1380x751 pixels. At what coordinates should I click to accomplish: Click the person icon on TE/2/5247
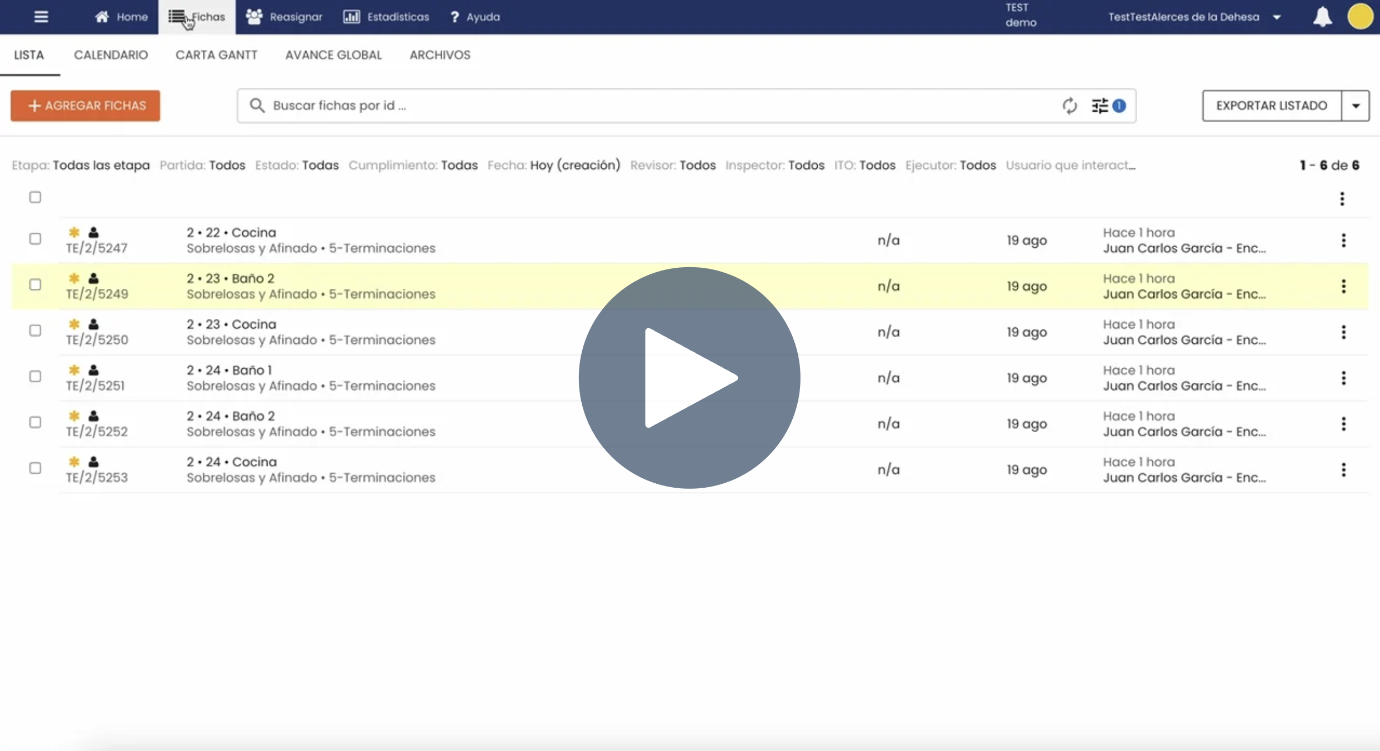(x=93, y=232)
